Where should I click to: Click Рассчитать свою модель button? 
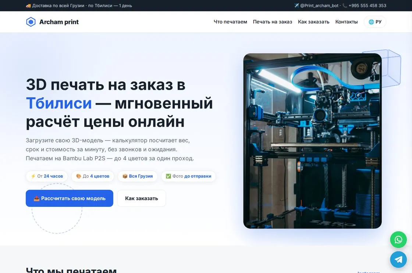(70, 198)
